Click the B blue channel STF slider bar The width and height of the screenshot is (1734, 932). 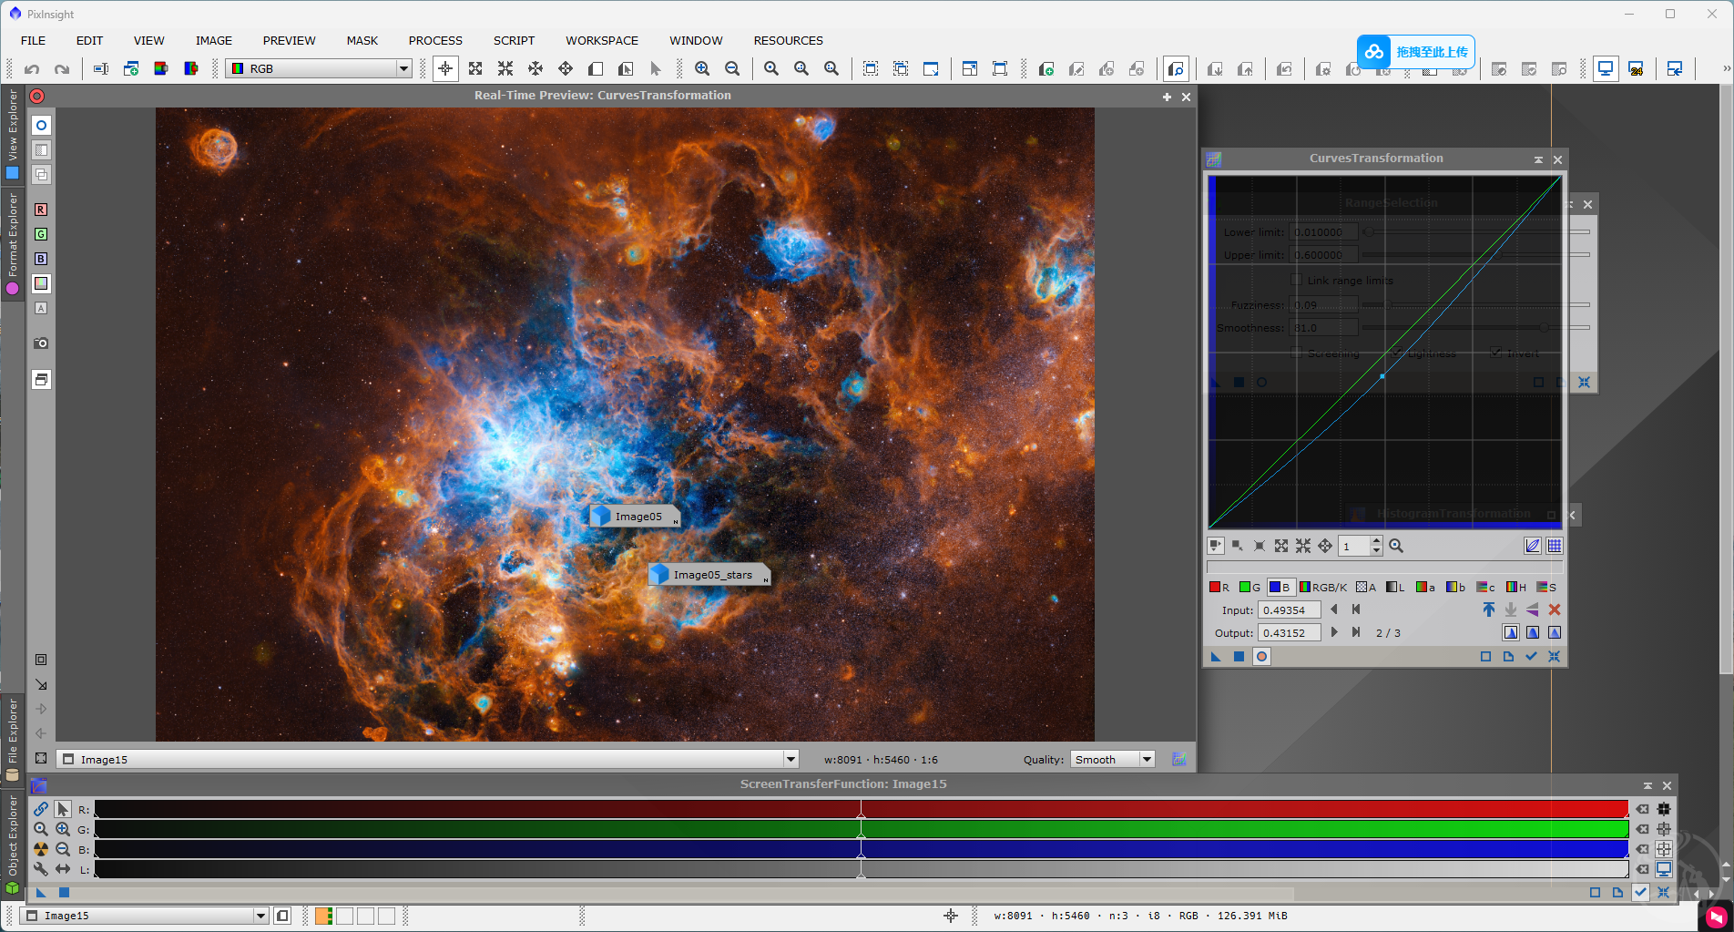[861, 849]
